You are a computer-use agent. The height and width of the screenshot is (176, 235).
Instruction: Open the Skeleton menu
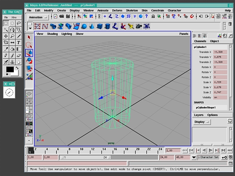coord(132,11)
